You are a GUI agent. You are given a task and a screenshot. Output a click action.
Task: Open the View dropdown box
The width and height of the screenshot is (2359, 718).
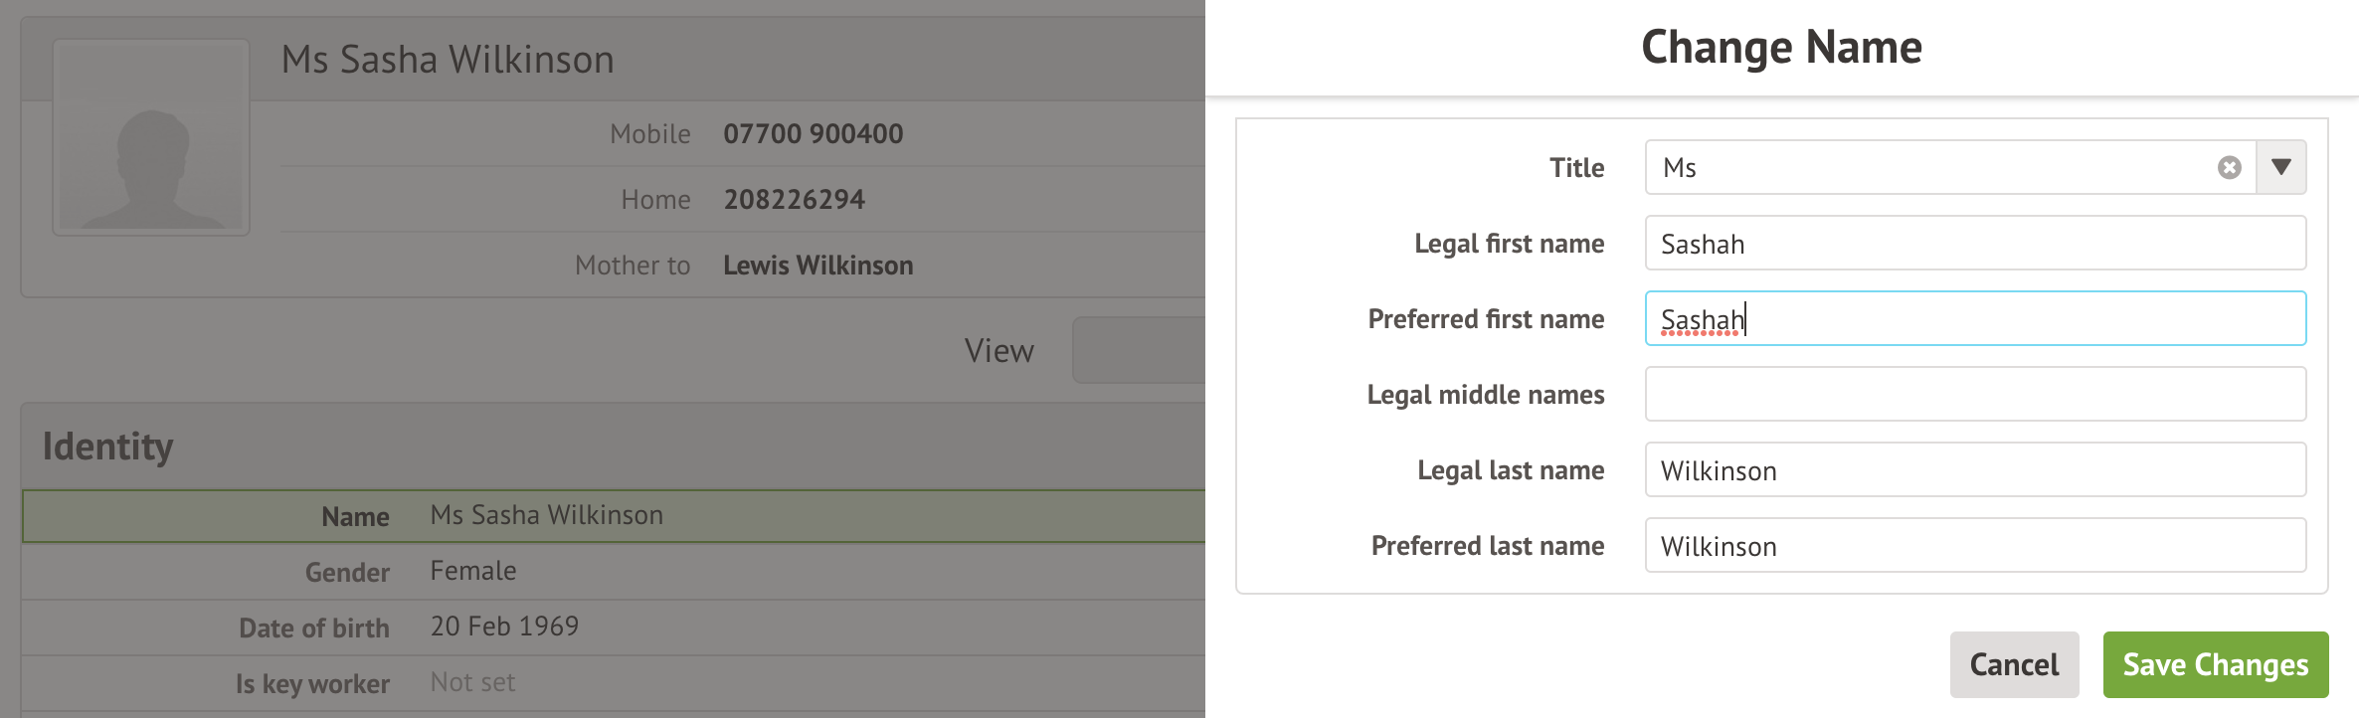(x=1138, y=350)
